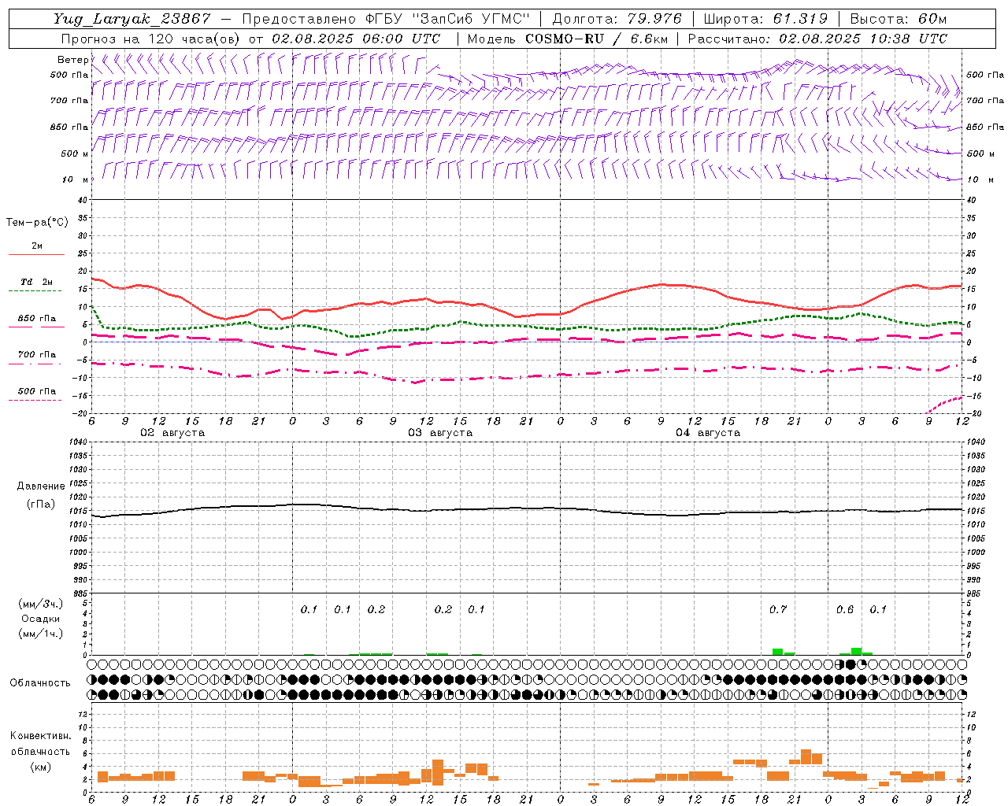
Task: Click the Модель COSMO-RU / 6.6км label
Action: (x=566, y=39)
